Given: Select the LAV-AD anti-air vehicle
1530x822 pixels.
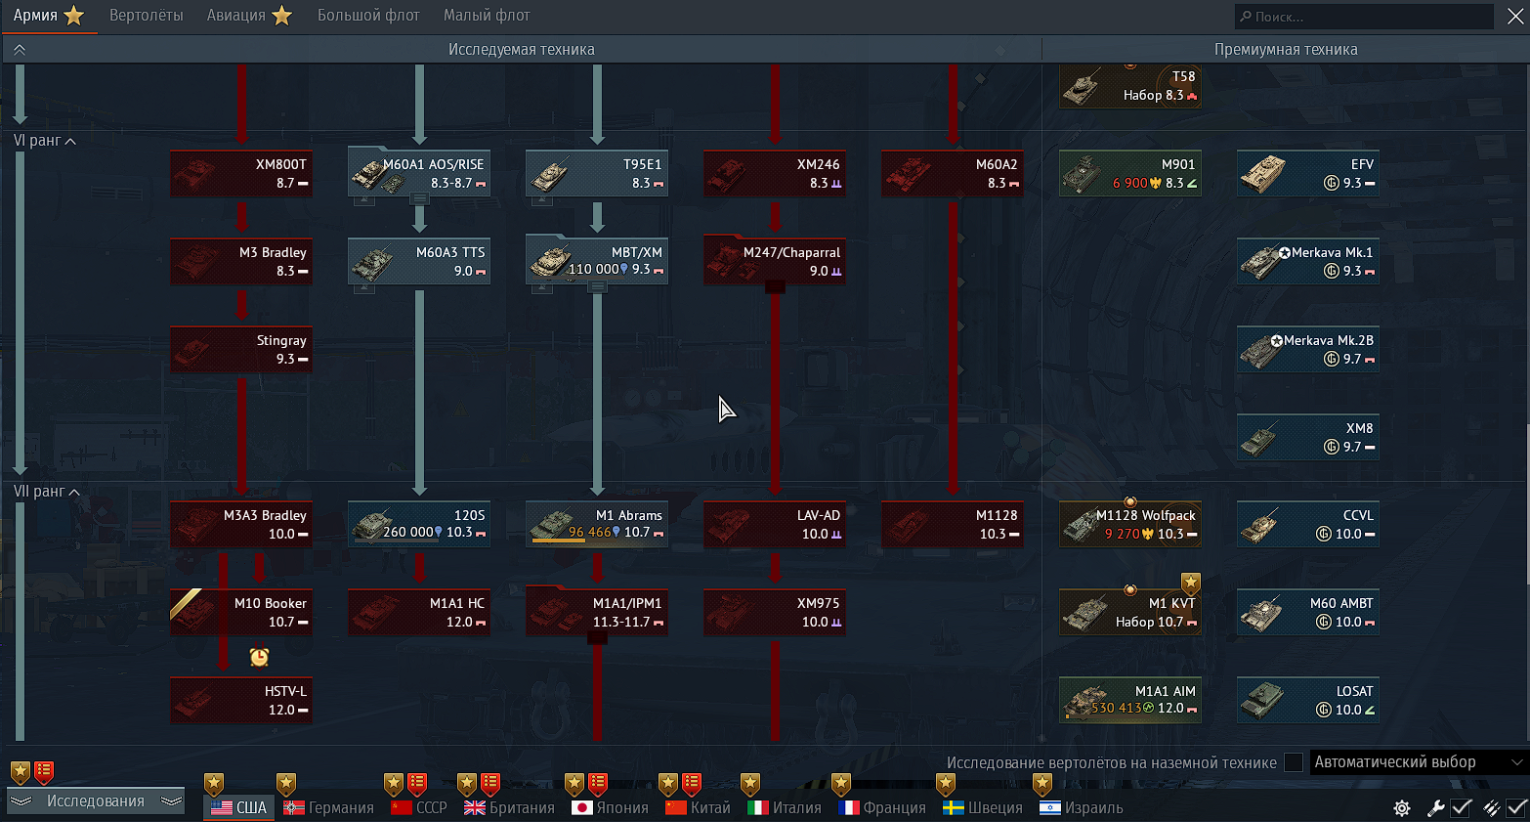Looking at the screenshot, I should (x=775, y=524).
